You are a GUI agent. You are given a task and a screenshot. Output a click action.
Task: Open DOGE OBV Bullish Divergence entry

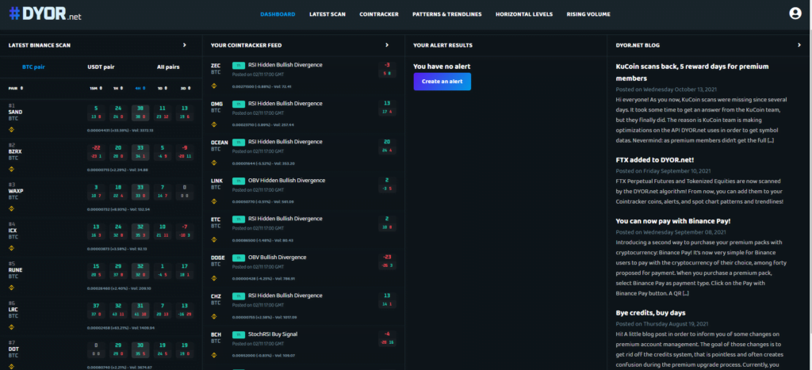pyautogui.click(x=277, y=257)
